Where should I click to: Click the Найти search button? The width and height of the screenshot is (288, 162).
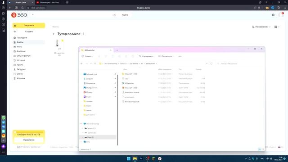(x=125, y=15)
